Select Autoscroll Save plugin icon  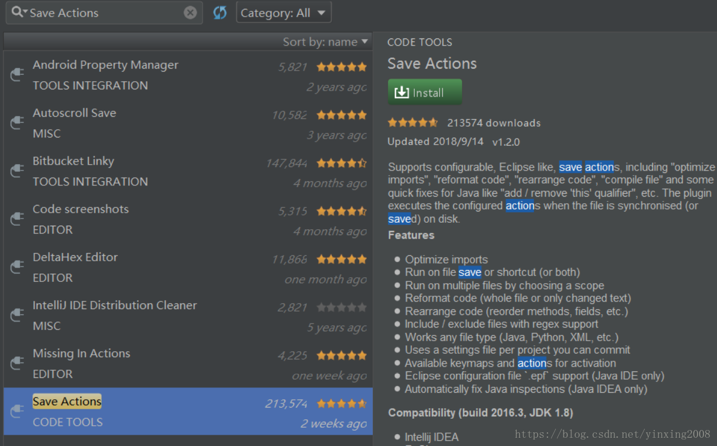[17, 123]
